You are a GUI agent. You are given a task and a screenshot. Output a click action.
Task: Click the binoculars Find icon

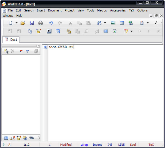99,23
